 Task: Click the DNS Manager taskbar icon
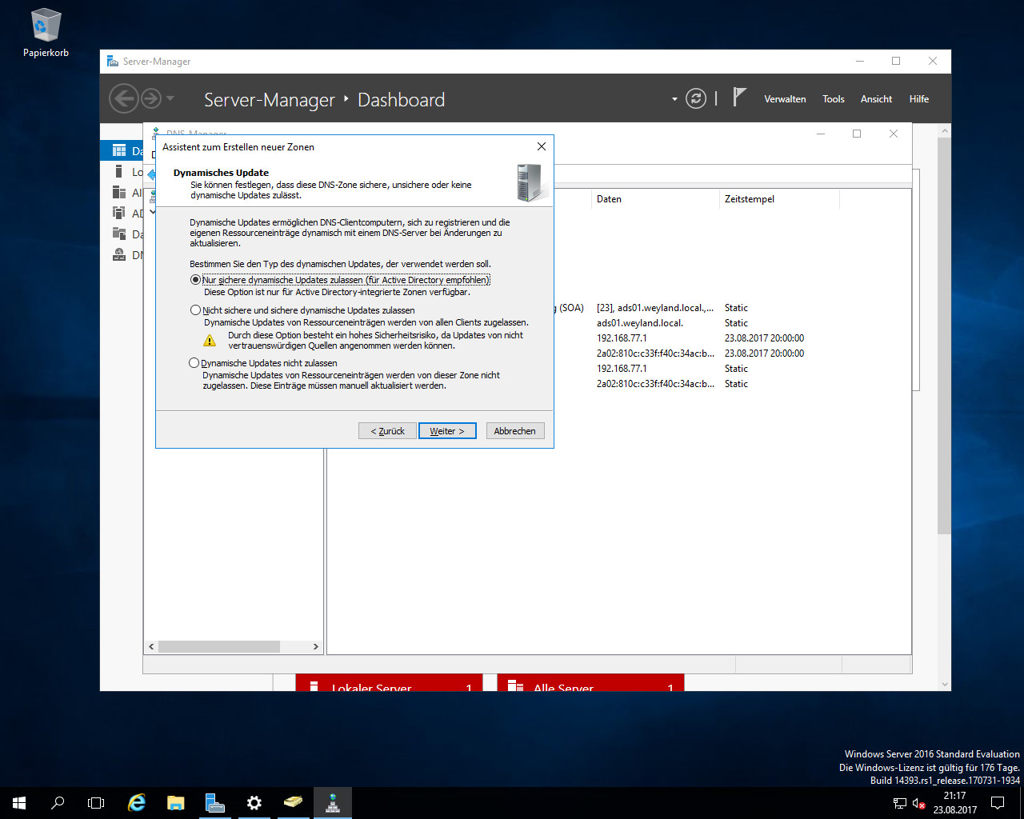[x=332, y=803]
